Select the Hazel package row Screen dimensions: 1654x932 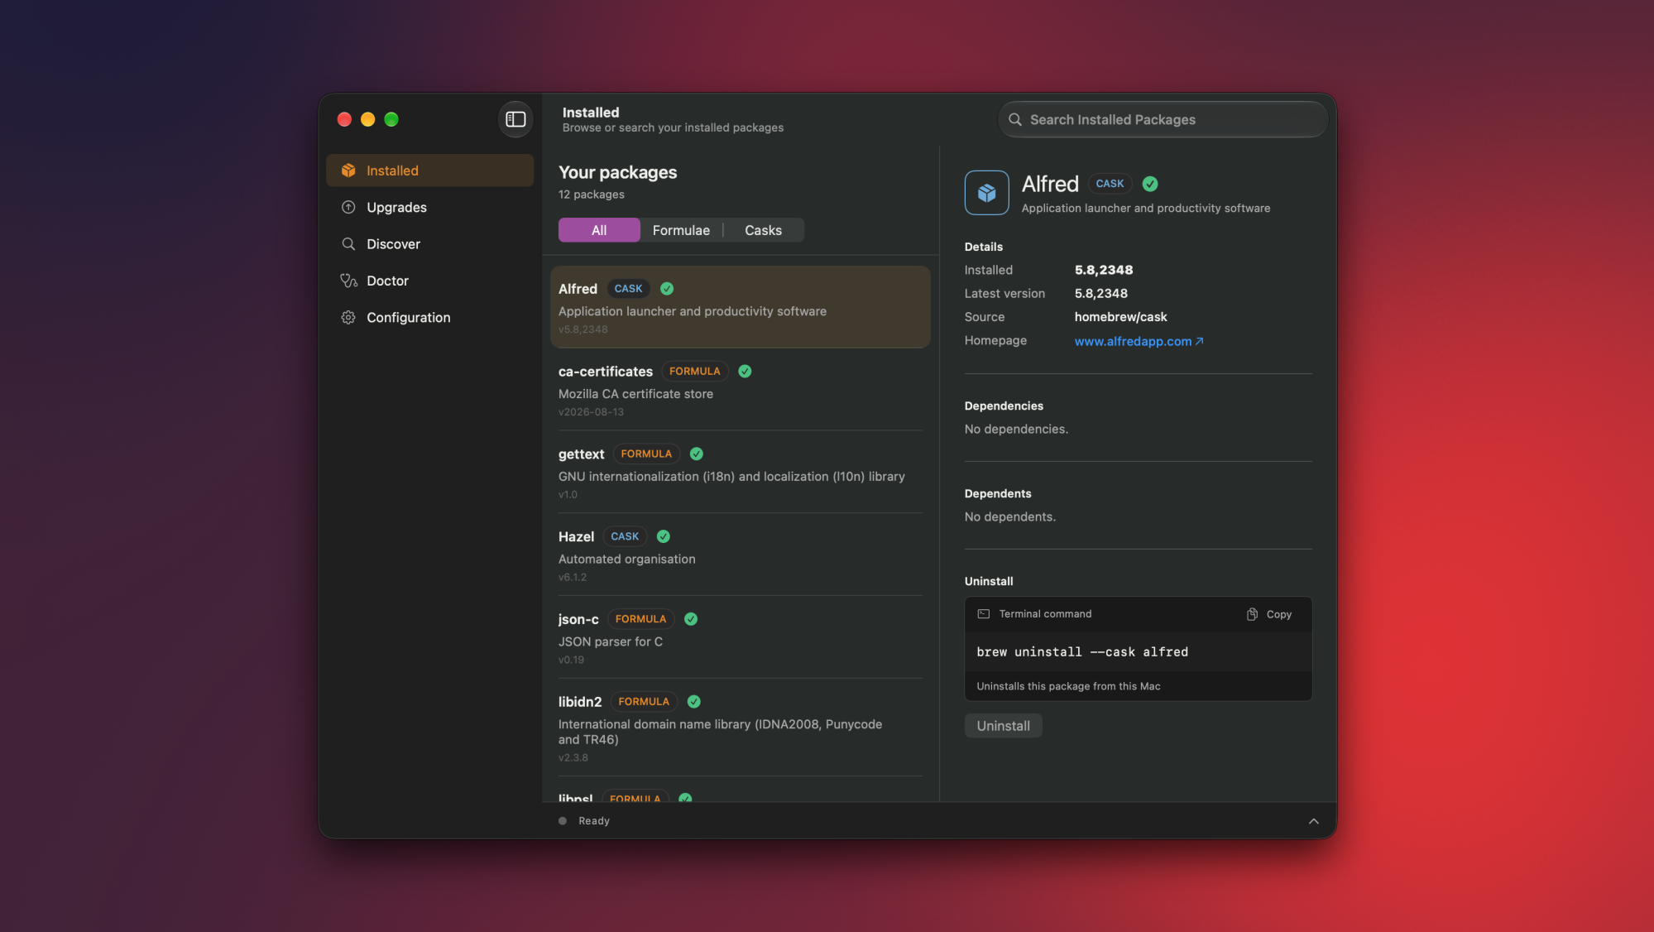point(740,555)
